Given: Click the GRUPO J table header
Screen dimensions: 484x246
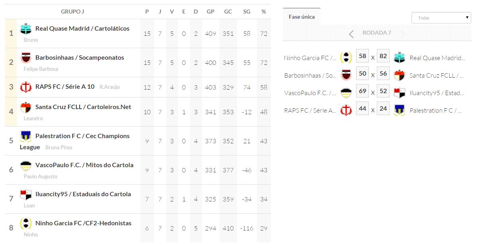Looking at the screenshot, I should (x=73, y=12).
